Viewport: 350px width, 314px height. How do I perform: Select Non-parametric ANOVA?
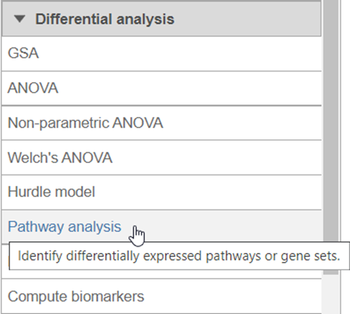click(x=86, y=123)
